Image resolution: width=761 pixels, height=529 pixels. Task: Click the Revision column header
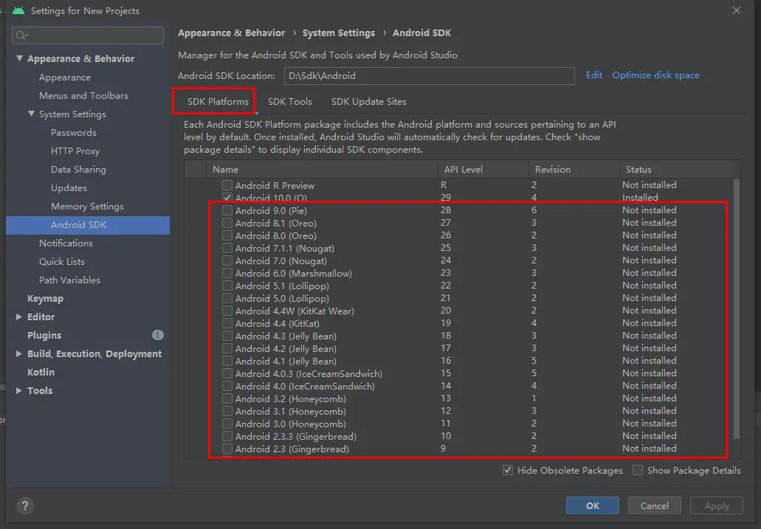(574, 170)
